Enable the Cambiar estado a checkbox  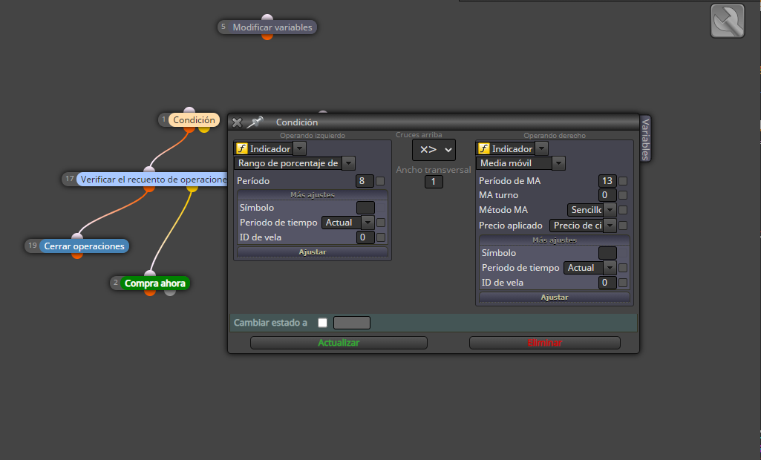coord(323,323)
